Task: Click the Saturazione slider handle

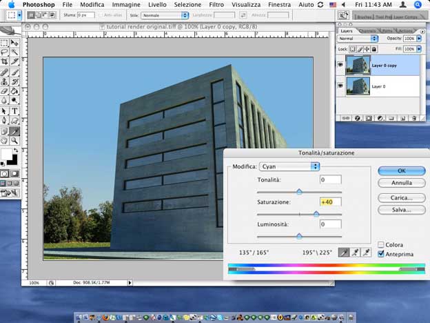Action: coord(316,214)
